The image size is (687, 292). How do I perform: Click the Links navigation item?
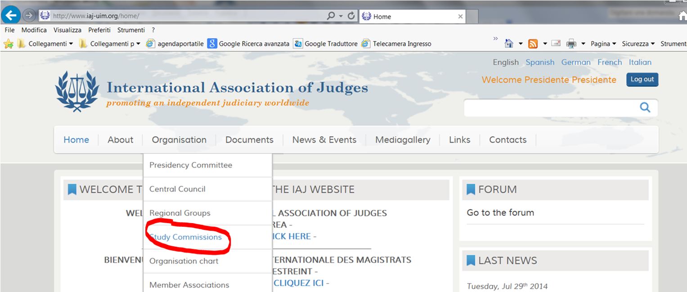(x=459, y=140)
